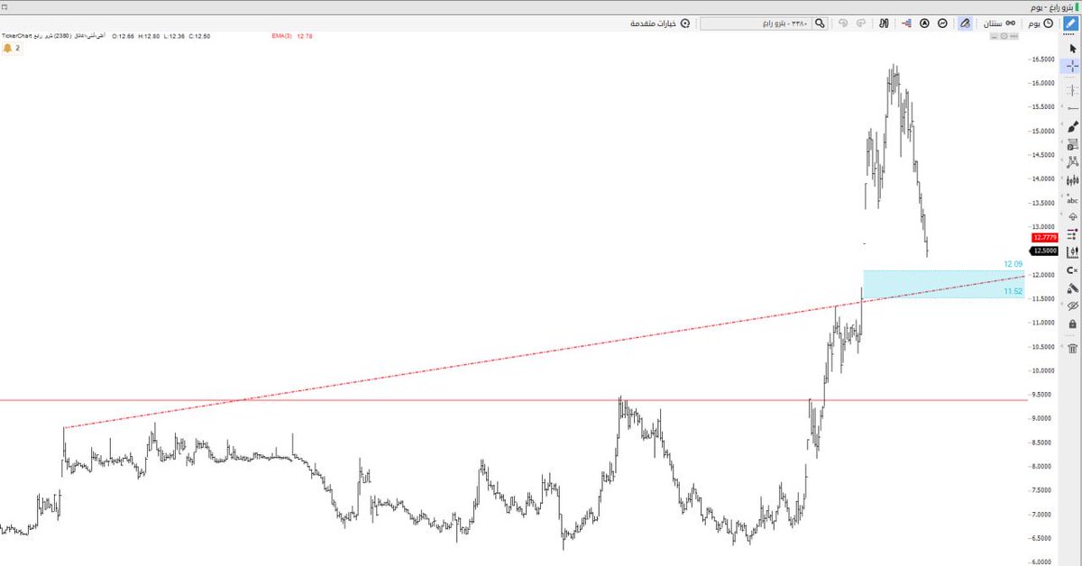
Task: Open the indicator lines list tool
Action: 1072,233
